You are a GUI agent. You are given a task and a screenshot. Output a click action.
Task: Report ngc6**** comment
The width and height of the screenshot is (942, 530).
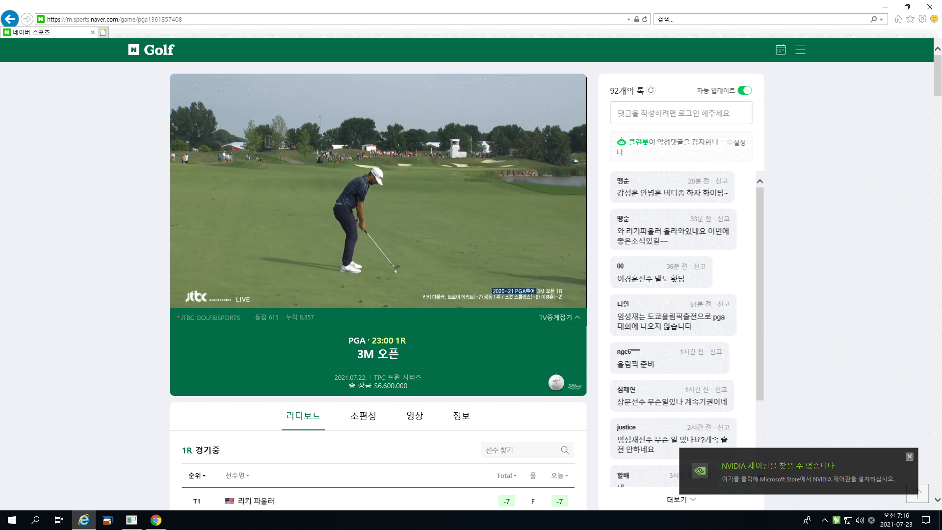pos(716,352)
